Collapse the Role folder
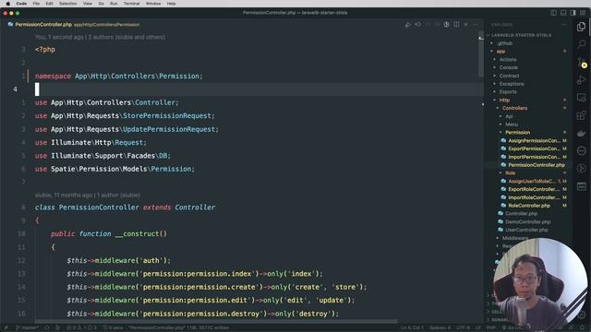This screenshot has width=591, height=332. pyautogui.click(x=510, y=173)
